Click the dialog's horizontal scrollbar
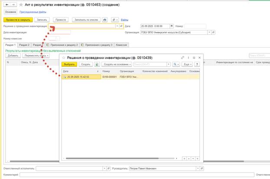The image size is (270, 179). click(112, 158)
